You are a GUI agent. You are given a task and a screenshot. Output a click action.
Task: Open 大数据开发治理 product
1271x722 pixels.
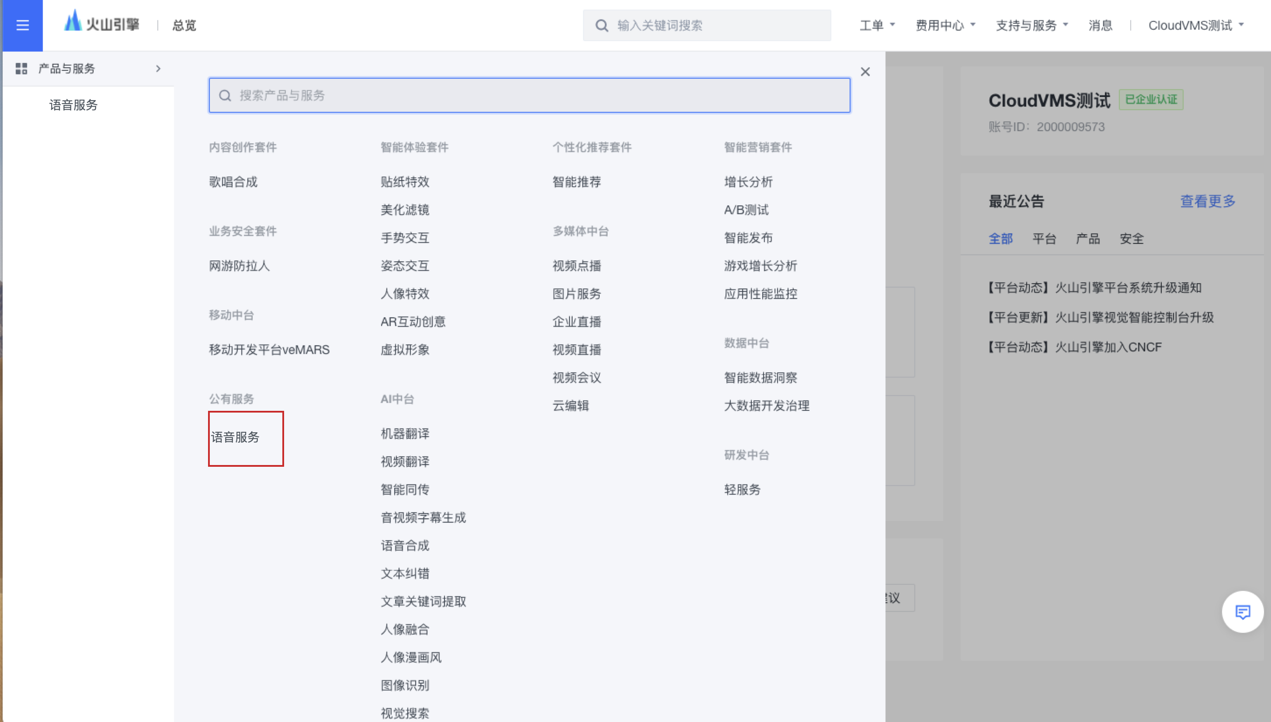click(x=767, y=406)
